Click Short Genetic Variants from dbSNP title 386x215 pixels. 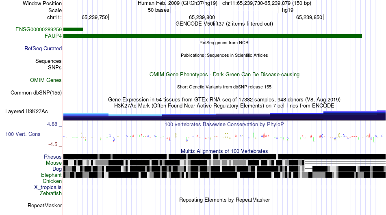[224, 87]
